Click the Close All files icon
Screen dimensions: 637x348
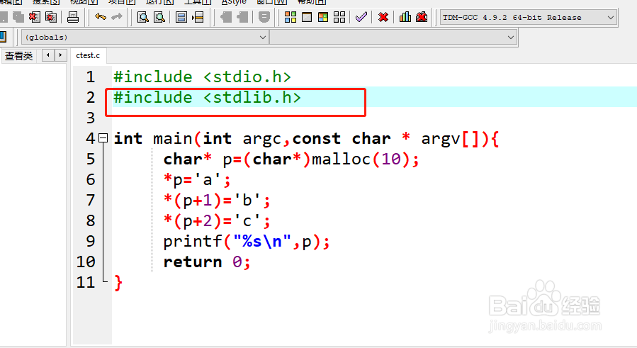pyautogui.click(x=51, y=17)
